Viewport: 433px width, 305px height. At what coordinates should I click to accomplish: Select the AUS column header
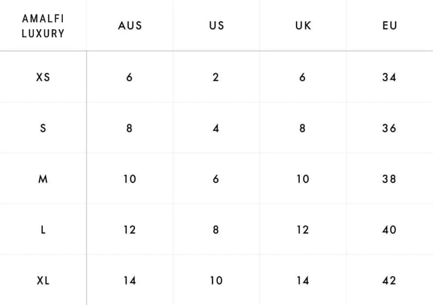130,25
